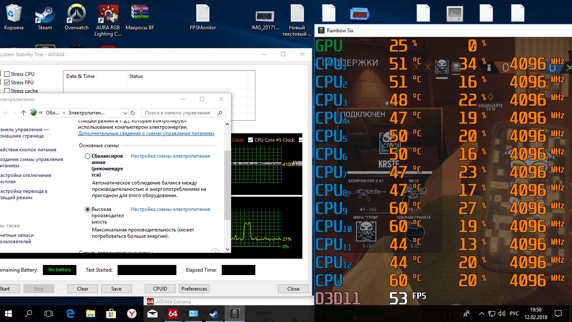Open link Дополнительные сведения о схемах управления питанием
The width and height of the screenshot is (572, 322).
[x=146, y=133]
